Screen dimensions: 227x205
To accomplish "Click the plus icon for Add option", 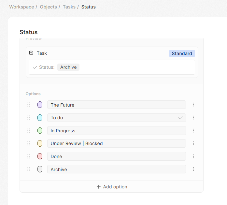I will (99, 187).
